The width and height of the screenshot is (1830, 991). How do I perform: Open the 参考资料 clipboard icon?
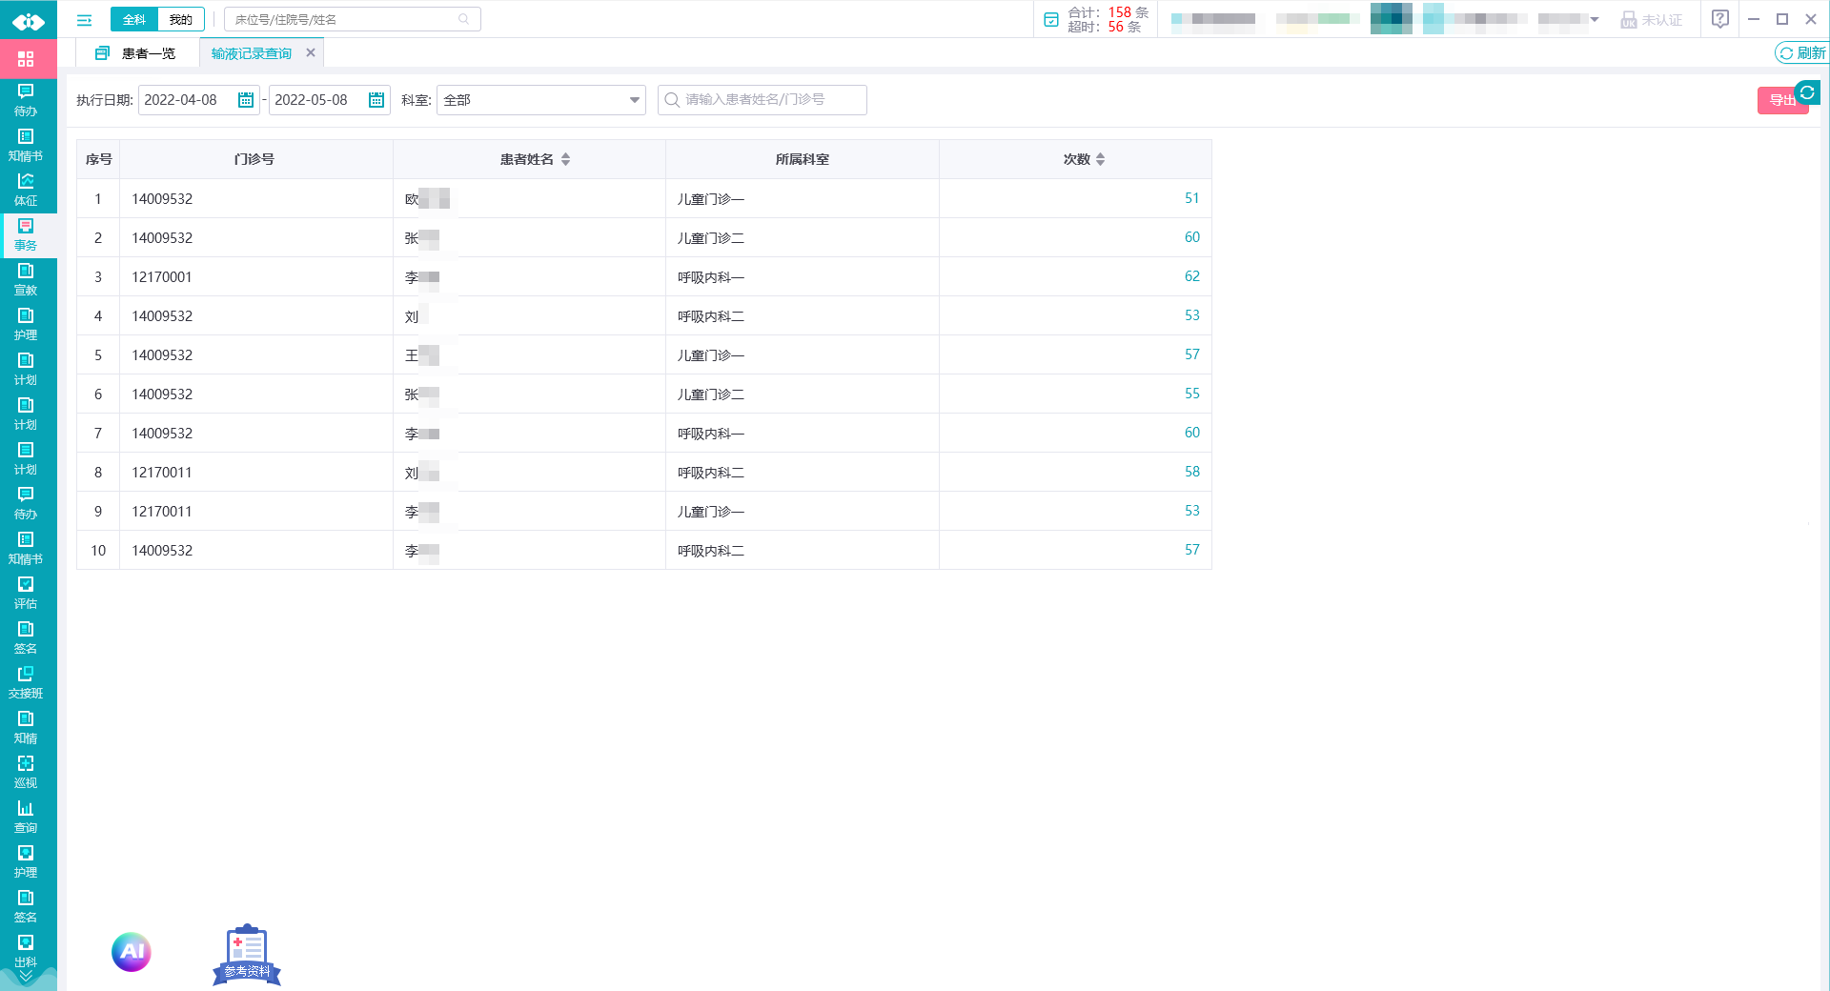pos(247,954)
